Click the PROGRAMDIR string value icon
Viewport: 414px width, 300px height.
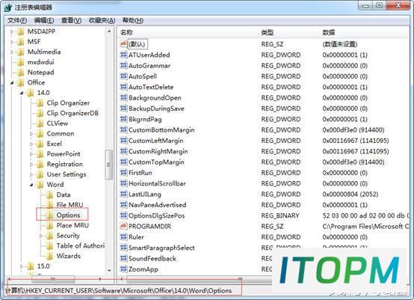[x=123, y=226]
